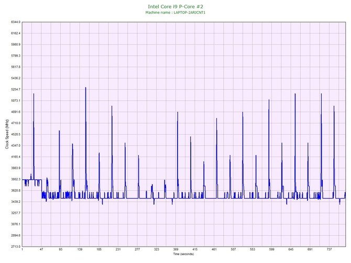Click the 507 time-axis tick label

click(233, 249)
